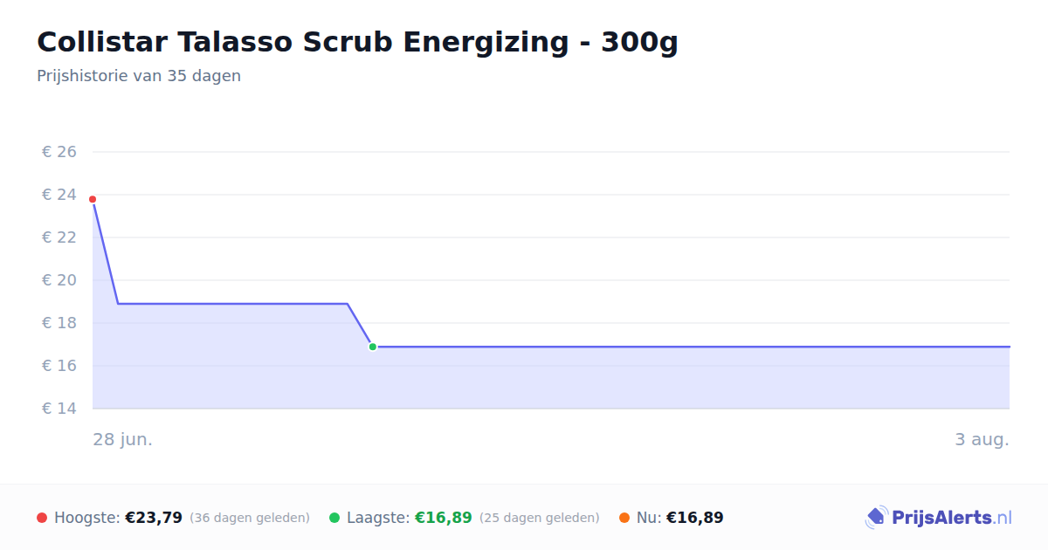
Task: Click the product title Collistar Talasso Scrub
Action: pos(357,42)
